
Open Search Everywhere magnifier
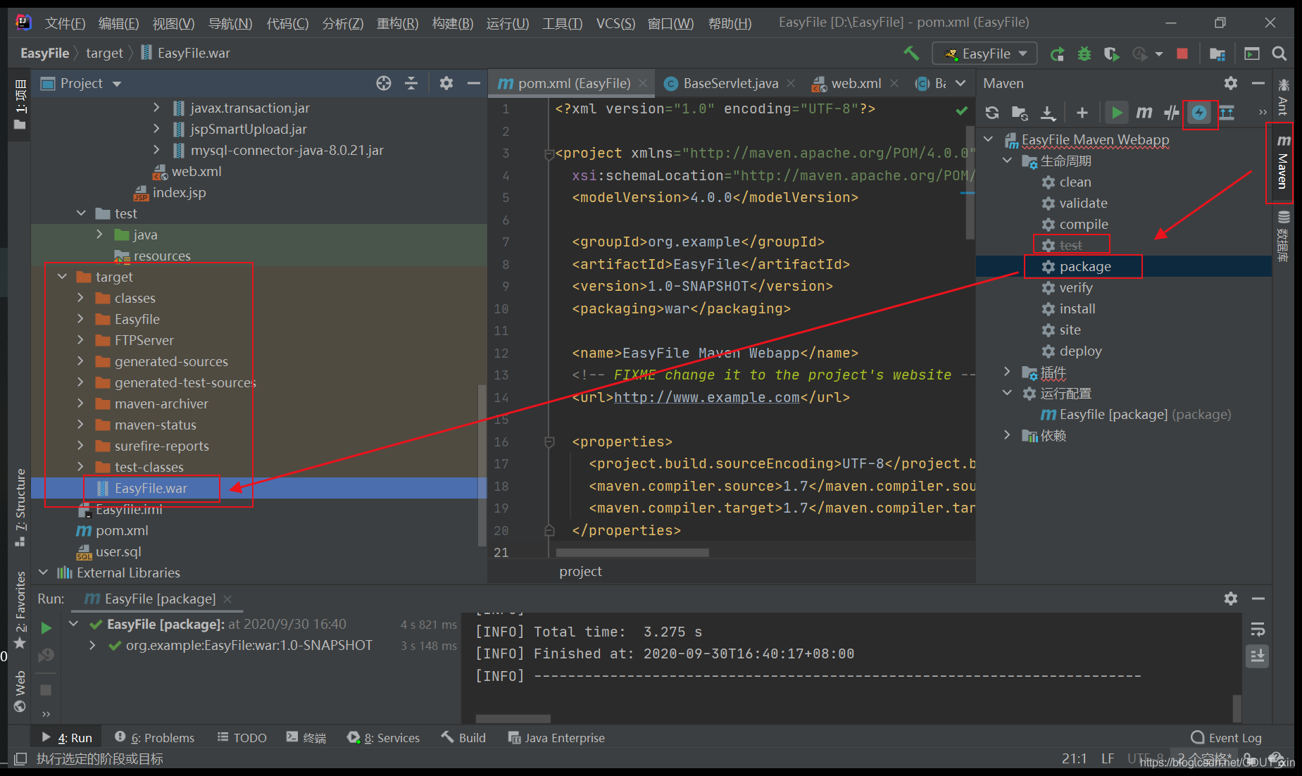coord(1279,54)
